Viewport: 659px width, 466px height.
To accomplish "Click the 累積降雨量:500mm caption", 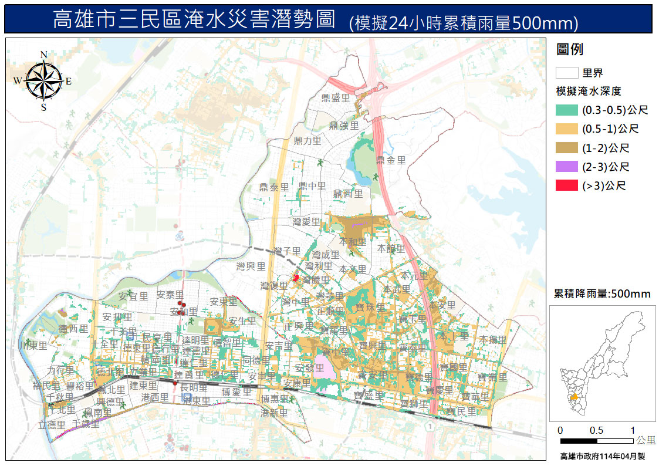I will pos(602,293).
